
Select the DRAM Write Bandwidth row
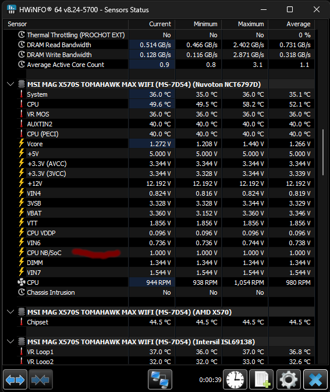click(x=166, y=55)
